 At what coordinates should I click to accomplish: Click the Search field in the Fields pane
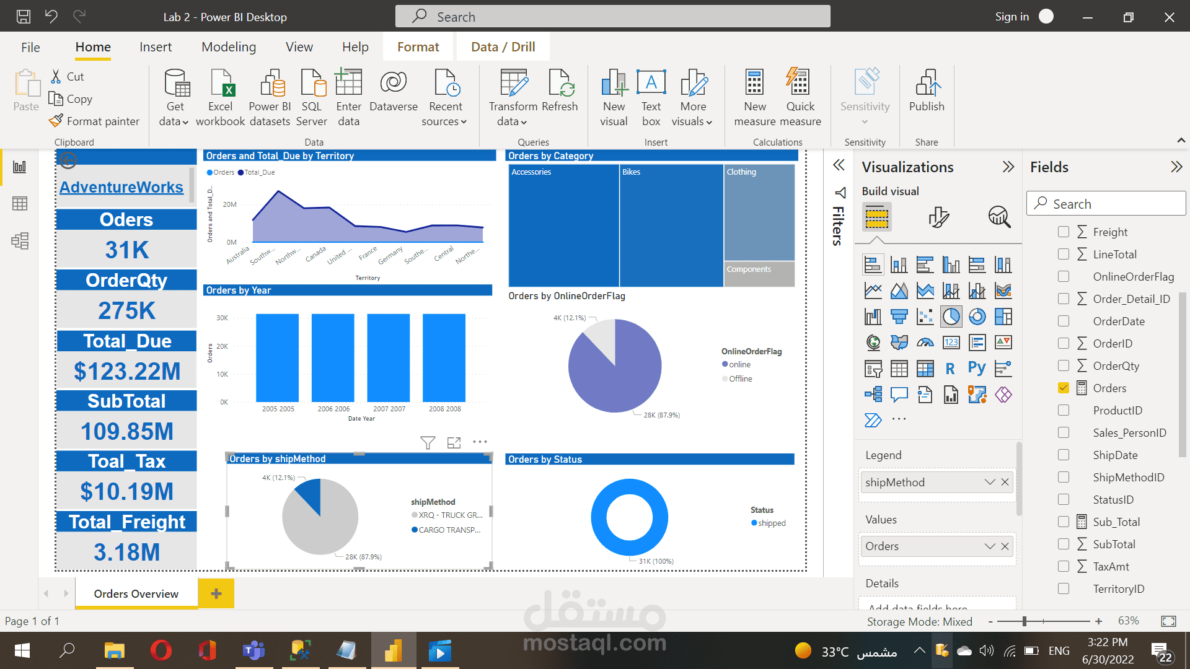pos(1106,203)
